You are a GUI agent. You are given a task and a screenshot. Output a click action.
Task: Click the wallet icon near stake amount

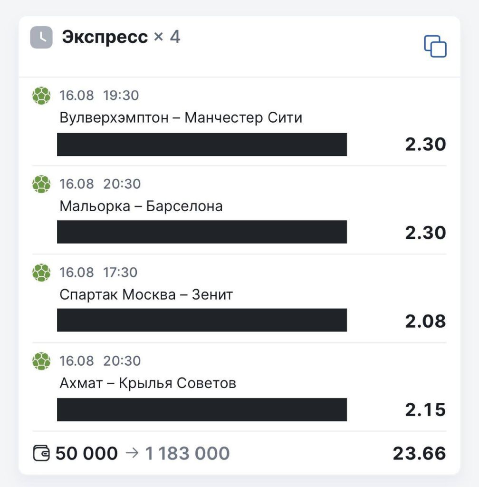tap(41, 453)
